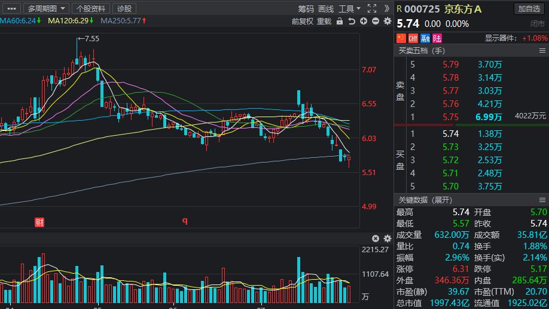Select sell level 4 price 5.78
Screen dimensions: 549x309
click(450, 77)
